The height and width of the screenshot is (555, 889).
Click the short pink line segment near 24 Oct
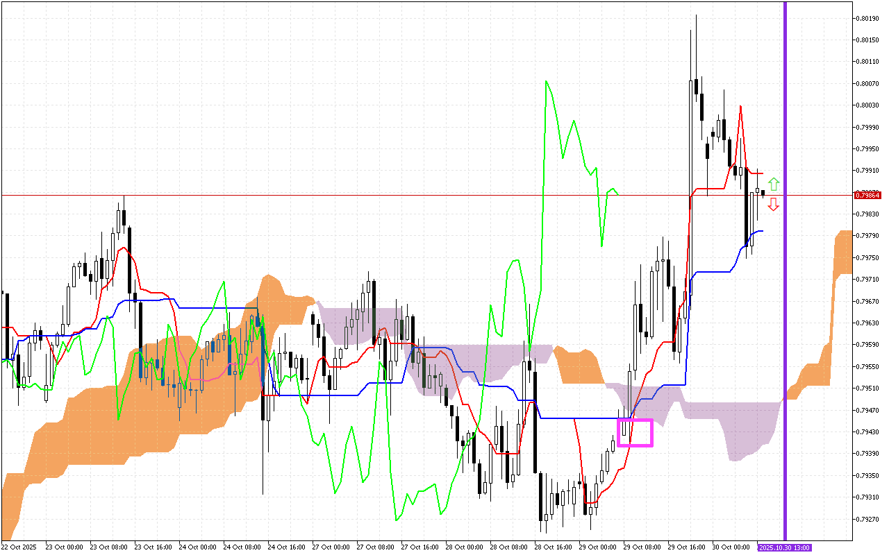[222, 375]
